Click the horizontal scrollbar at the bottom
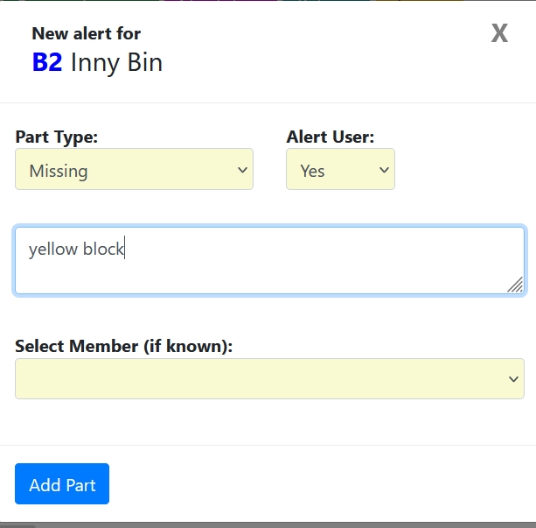 coord(17,525)
